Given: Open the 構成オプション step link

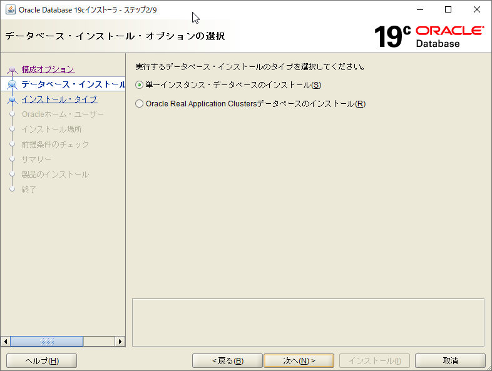Looking at the screenshot, I should [48, 69].
